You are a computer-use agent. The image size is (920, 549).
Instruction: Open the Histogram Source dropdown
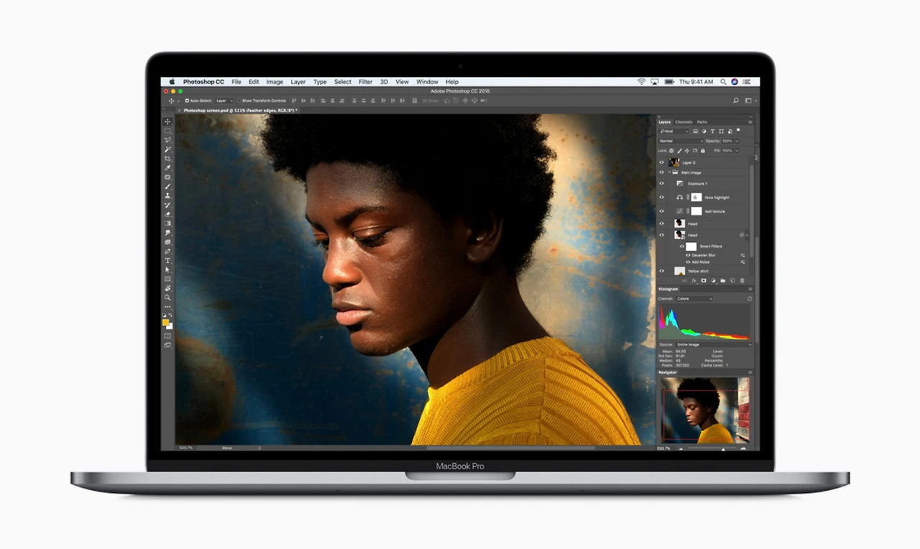pyautogui.click(x=712, y=345)
